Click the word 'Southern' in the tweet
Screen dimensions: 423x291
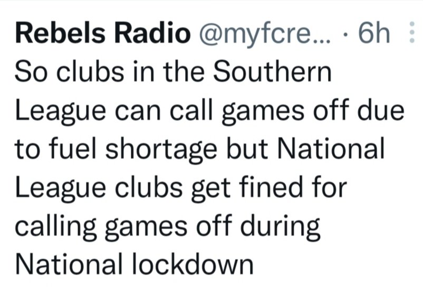coord(273,72)
